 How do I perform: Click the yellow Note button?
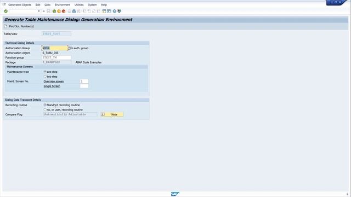click(x=112, y=114)
